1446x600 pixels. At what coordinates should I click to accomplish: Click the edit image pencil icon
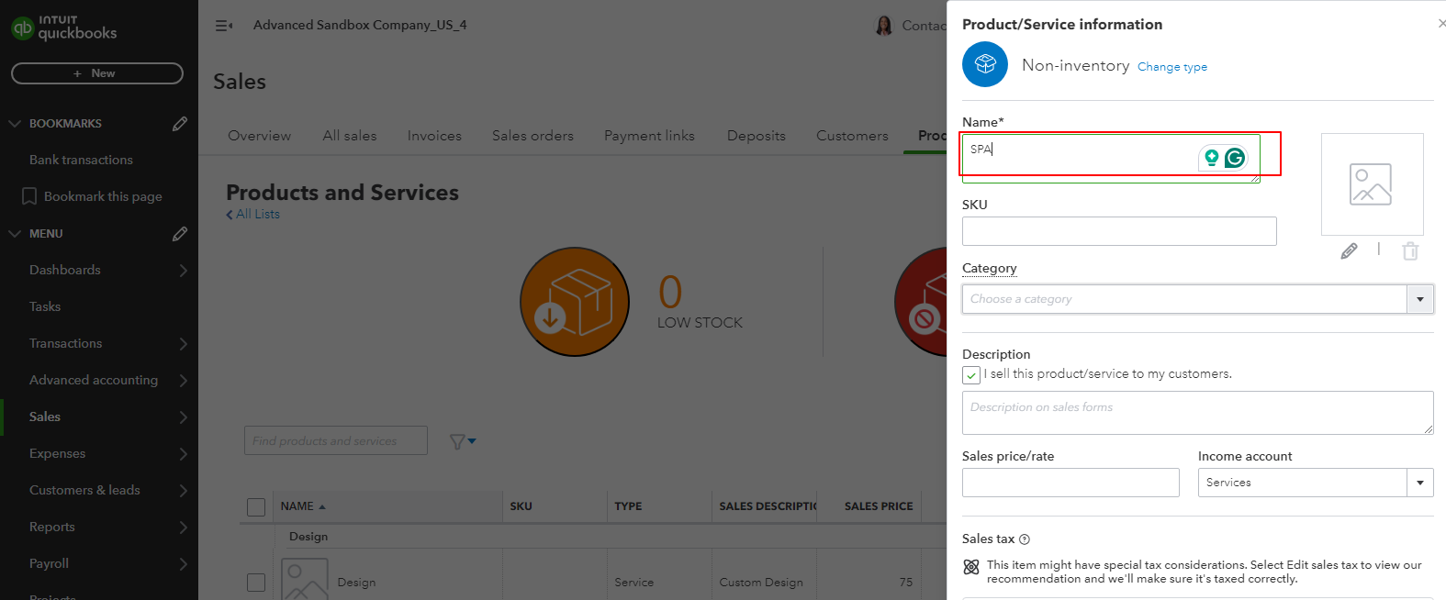1349,250
